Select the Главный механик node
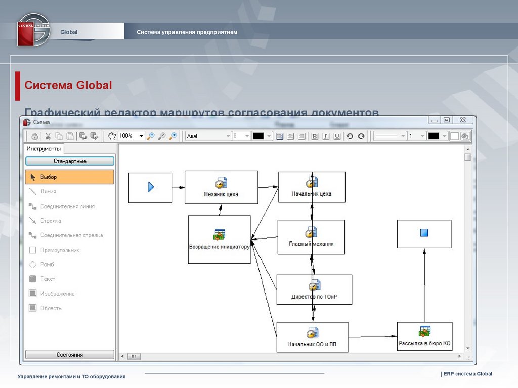 pos(311,237)
